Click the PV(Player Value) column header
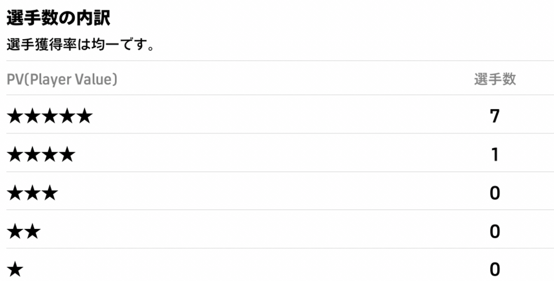This screenshot has height=281, width=554. [62, 79]
